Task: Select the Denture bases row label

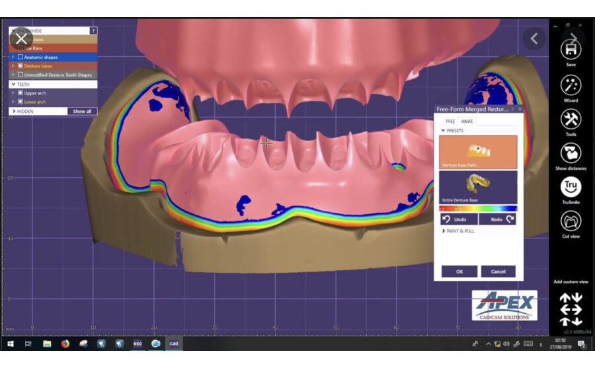Action: coord(38,65)
